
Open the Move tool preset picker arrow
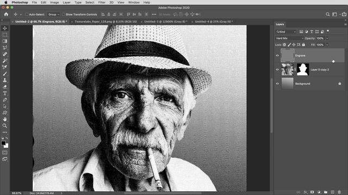coord(21,15)
